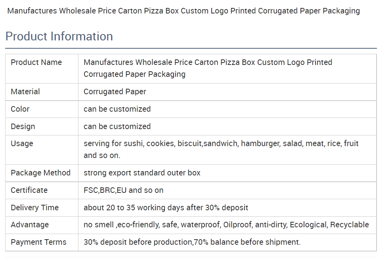Select the Corrugated Paper value cell
390x259 pixels.
(115, 92)
